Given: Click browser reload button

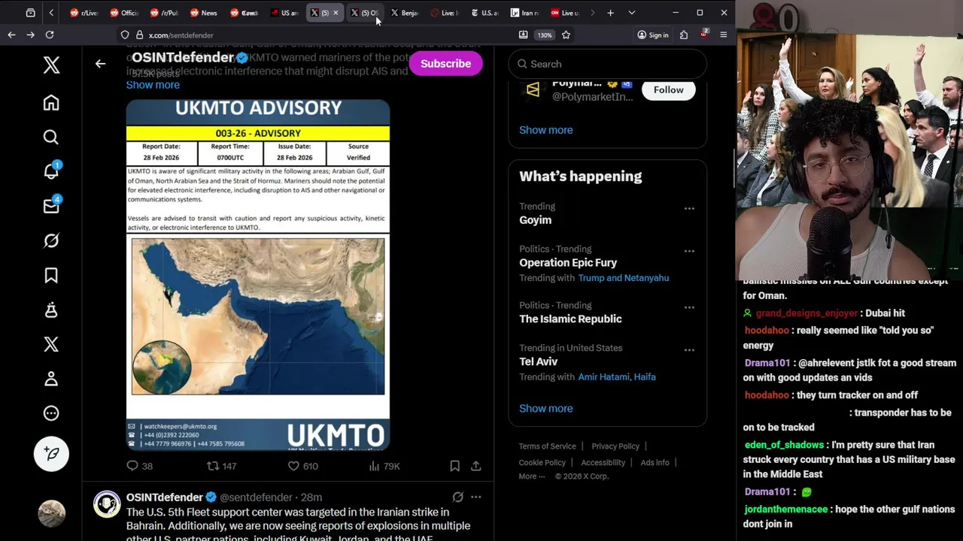Looking at the screenshot, I should coord(50,35).
